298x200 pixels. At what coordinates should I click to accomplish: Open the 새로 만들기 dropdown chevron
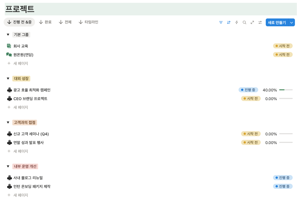pyautogui.click(x=291, y=22)
